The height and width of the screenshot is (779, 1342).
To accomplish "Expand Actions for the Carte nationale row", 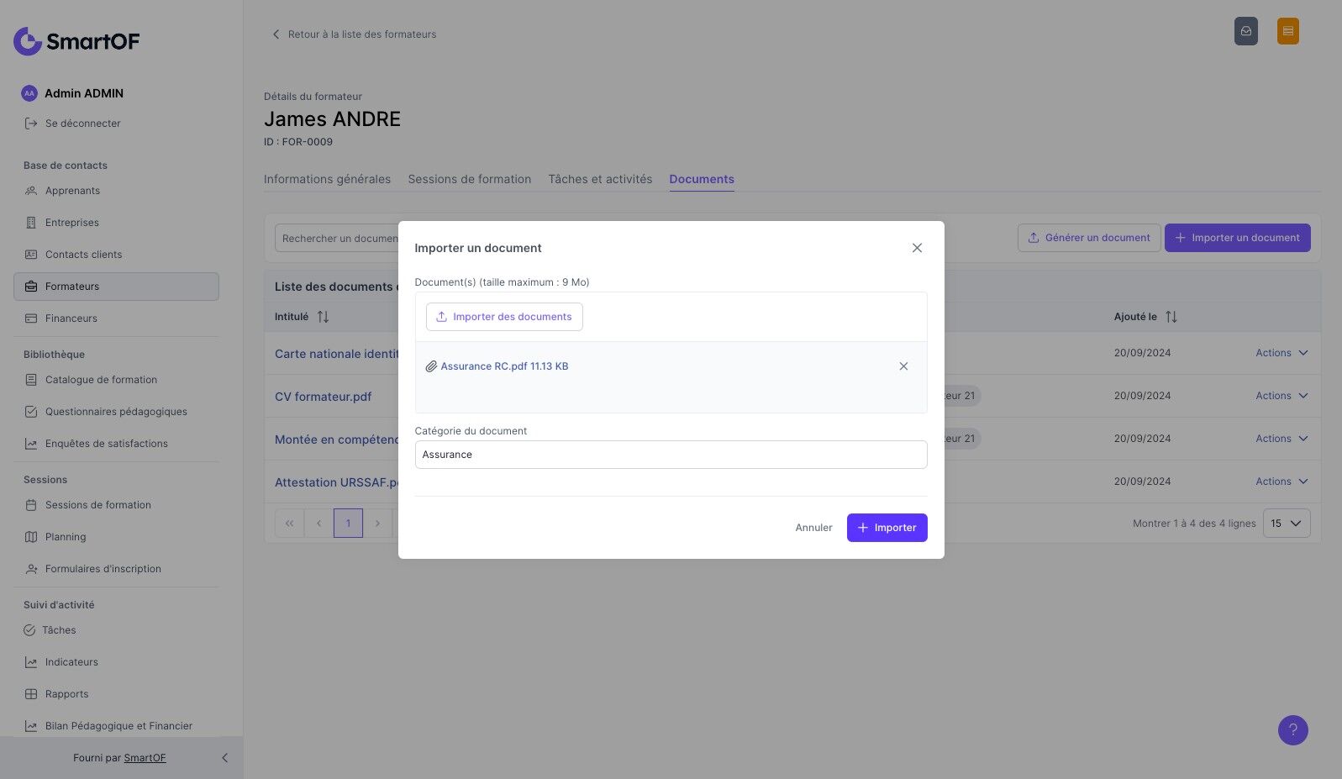I will click(1281, 353).
